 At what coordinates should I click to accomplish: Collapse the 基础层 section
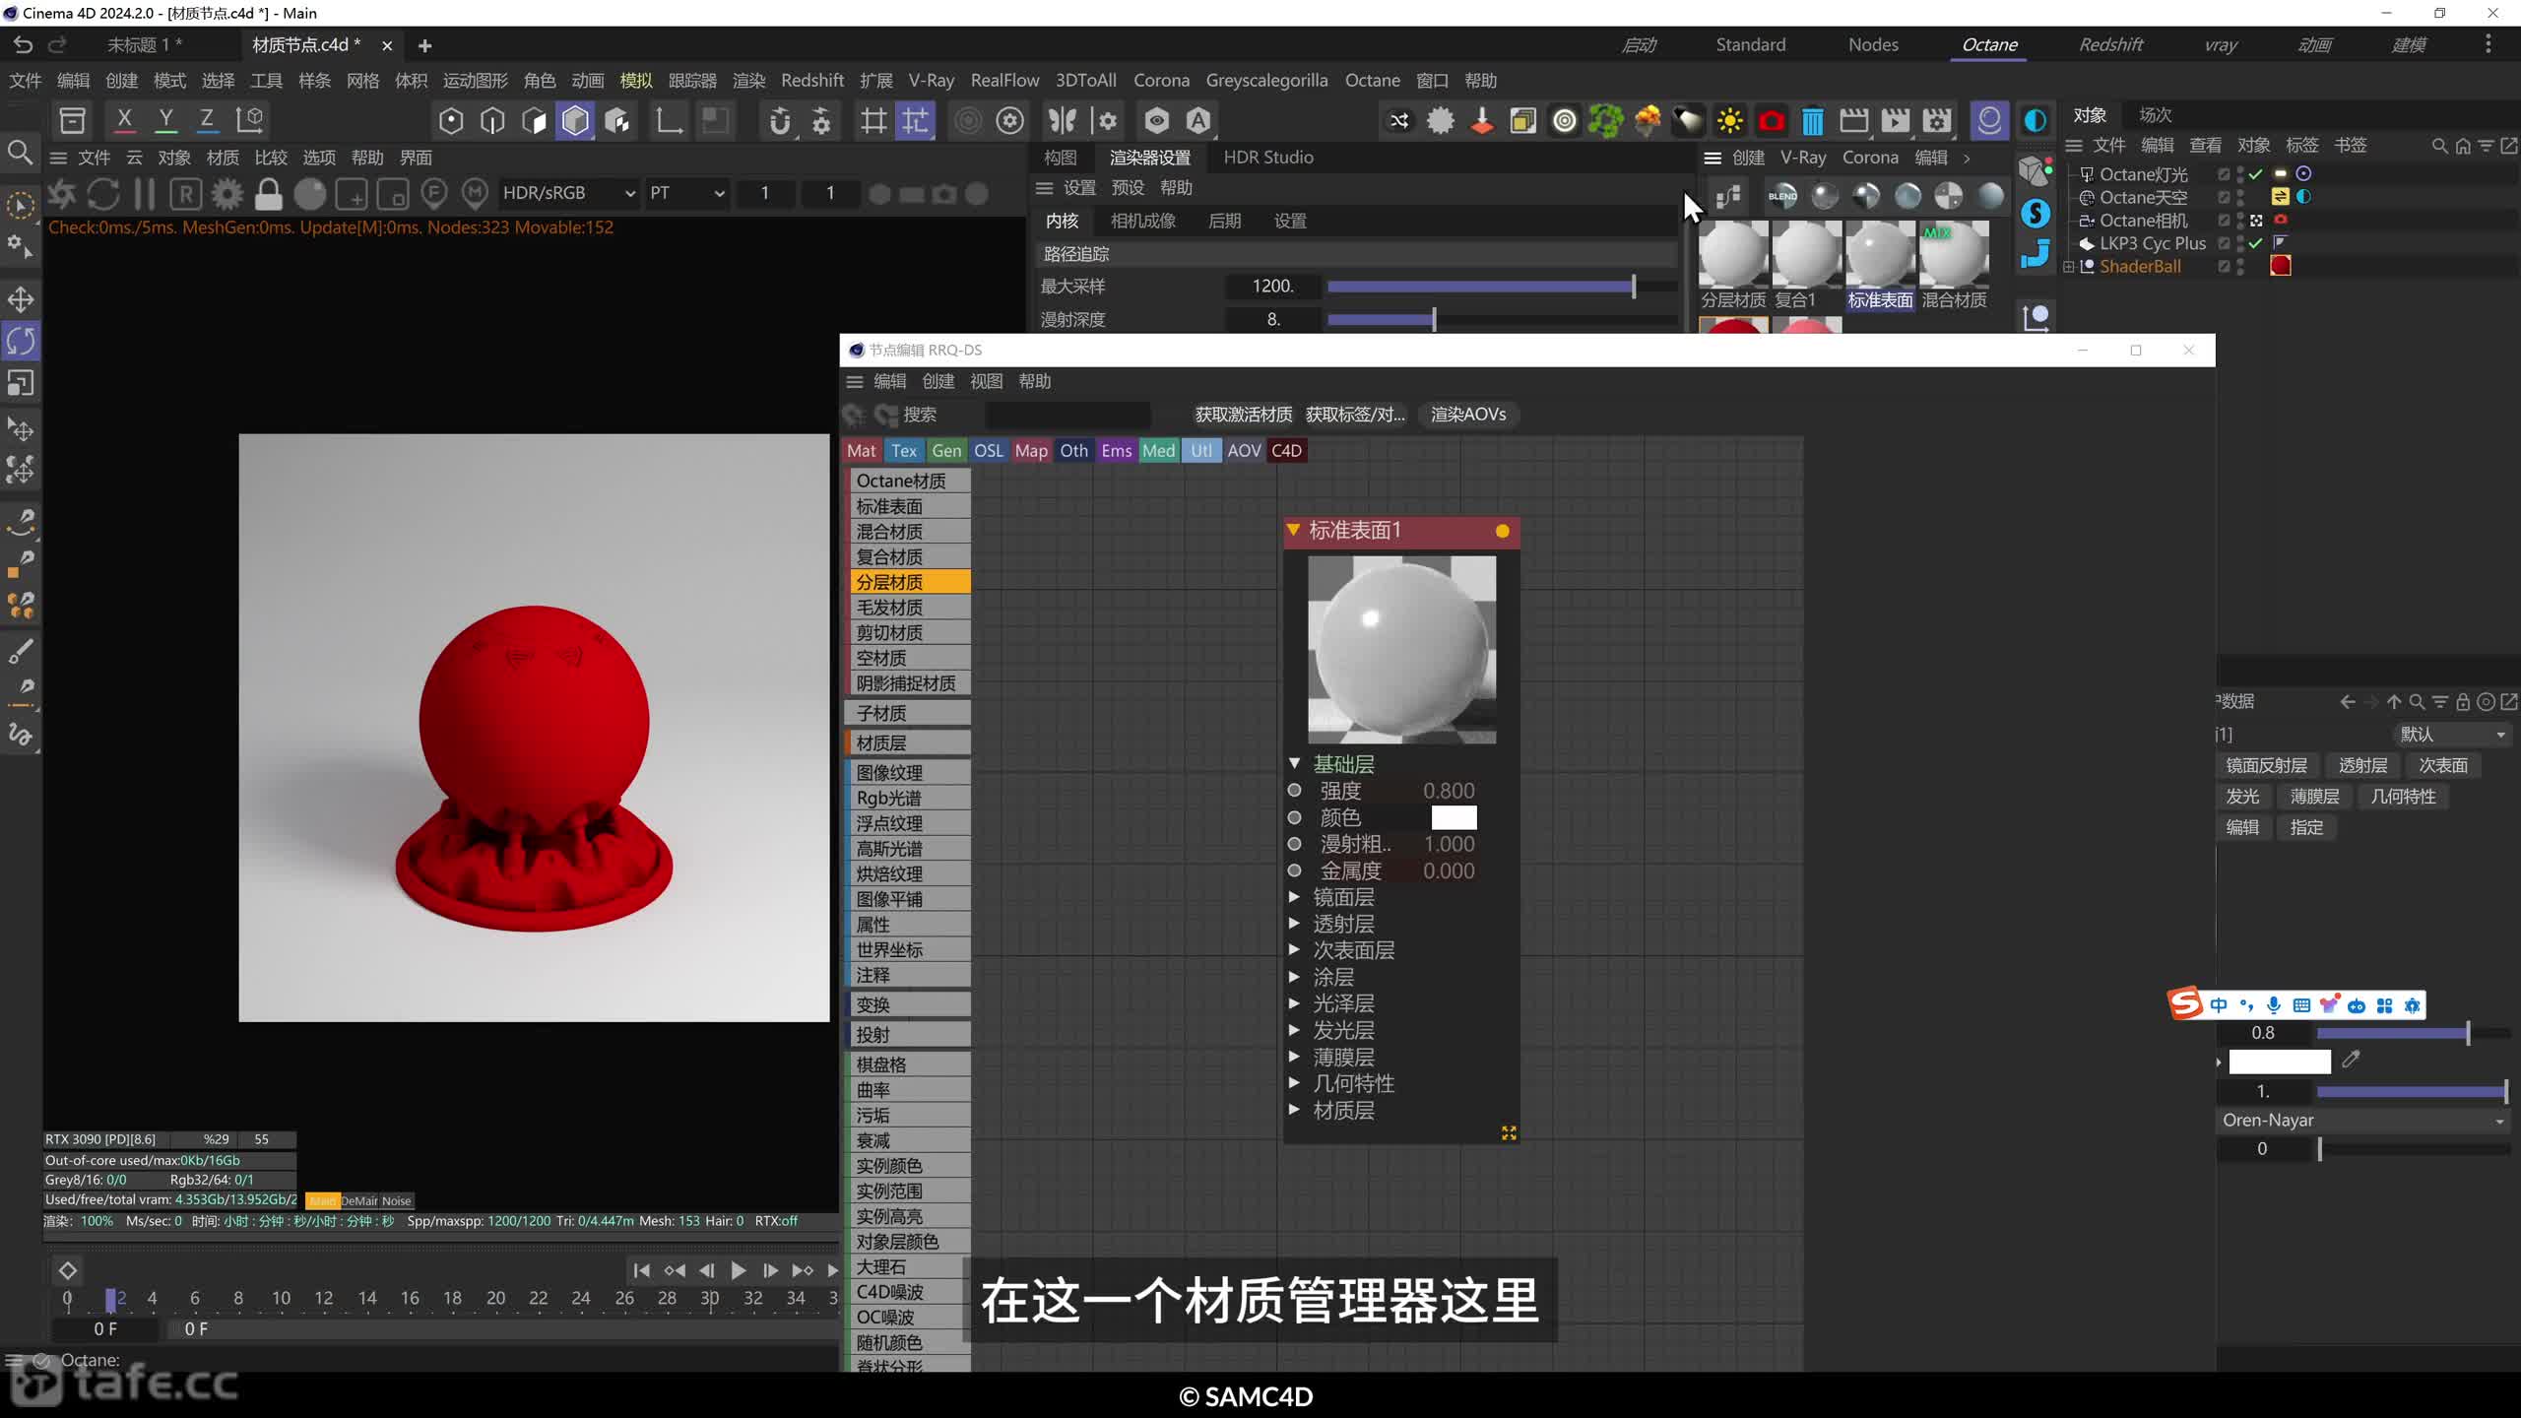pyautogui.click(x=1295, y=763)
